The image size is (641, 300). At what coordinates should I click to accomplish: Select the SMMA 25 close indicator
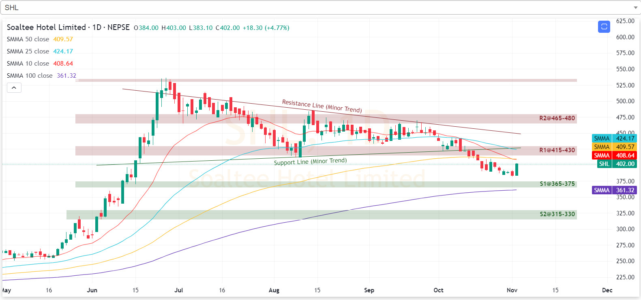(40, 51)
